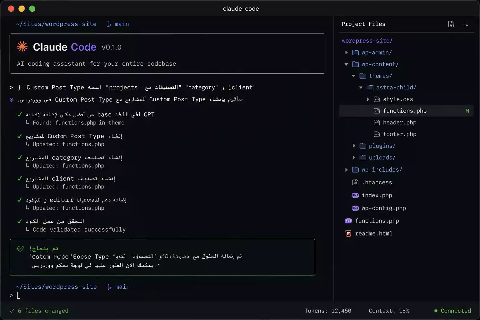480x320 pixels.
Task: Click the PHP badge beside wp-config.php
Action: click(355, 208)
